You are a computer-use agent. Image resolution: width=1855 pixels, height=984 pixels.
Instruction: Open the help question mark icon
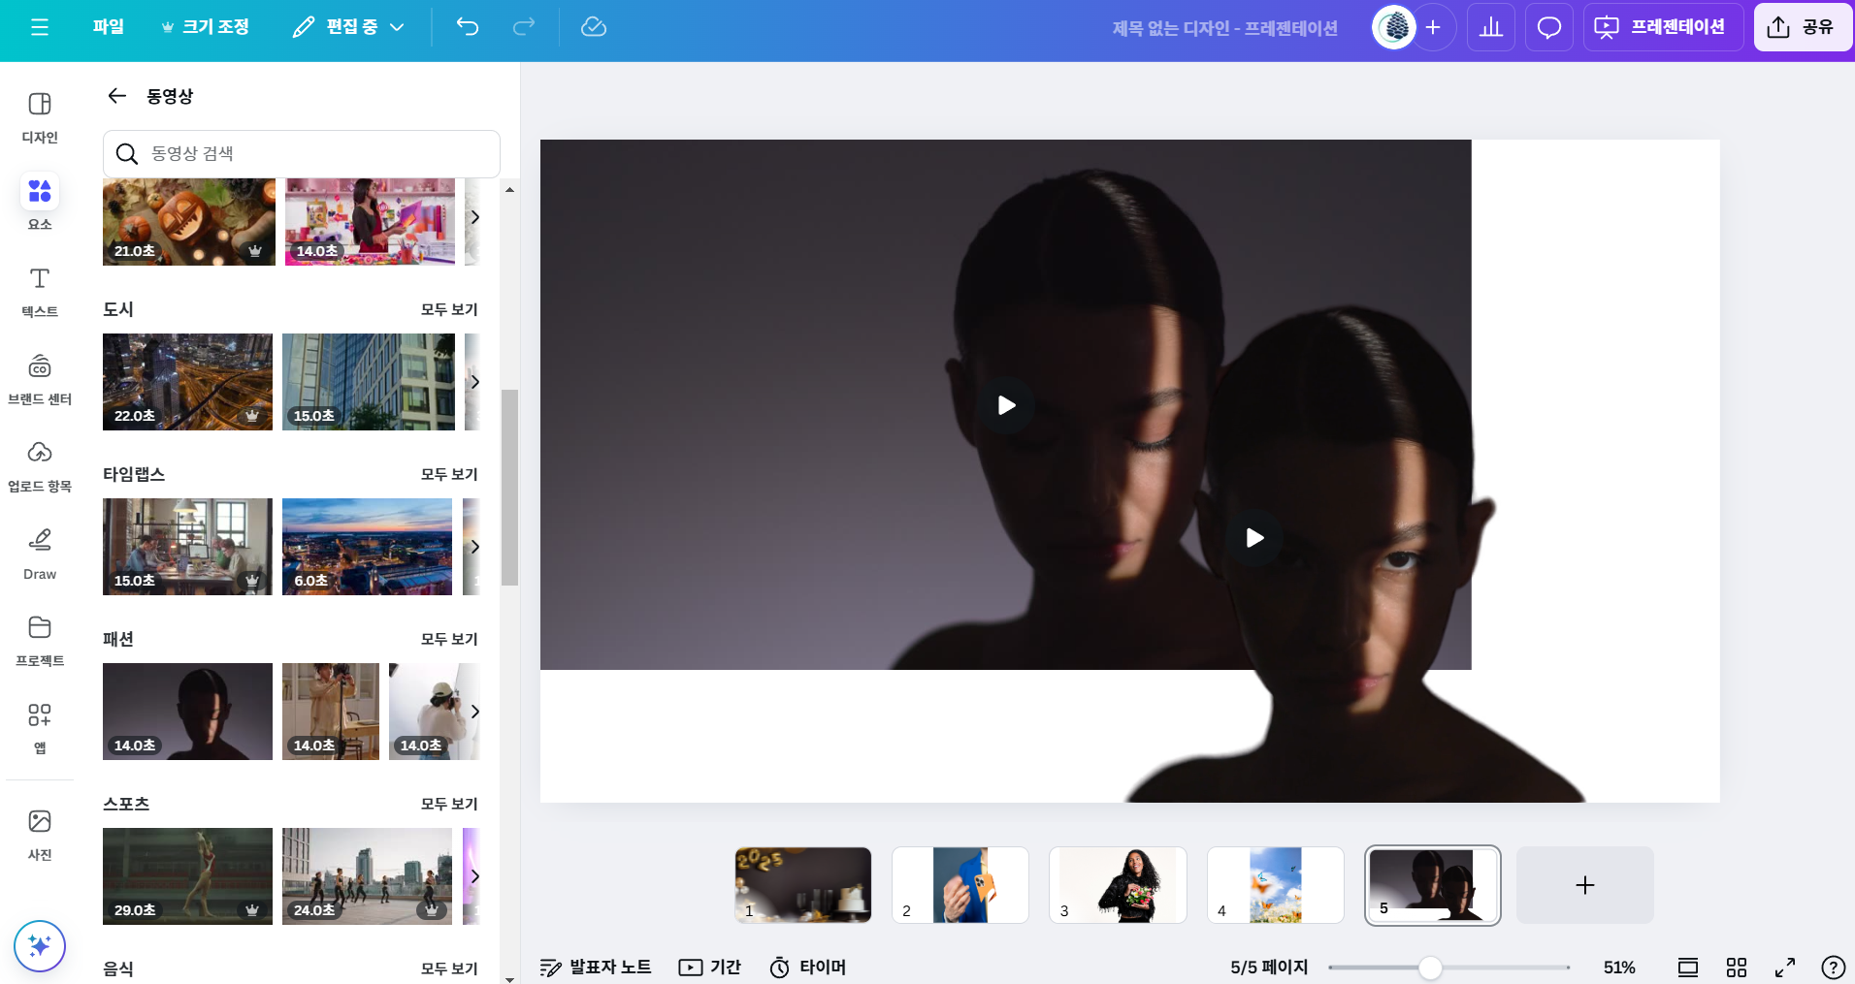coord(1833,968)
